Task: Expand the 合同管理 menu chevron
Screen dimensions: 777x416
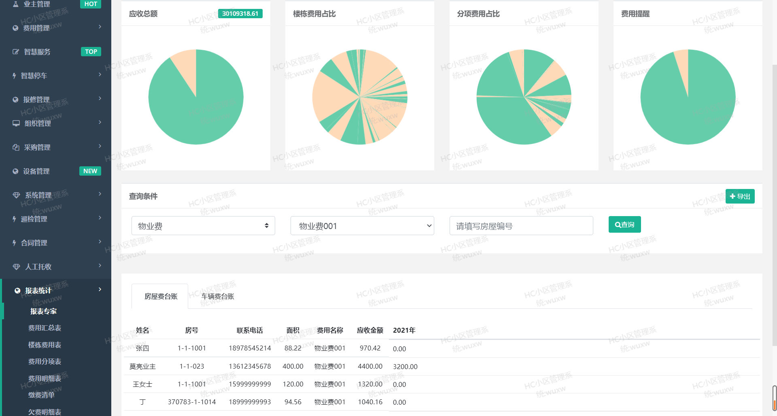Action: coord(100,242)
